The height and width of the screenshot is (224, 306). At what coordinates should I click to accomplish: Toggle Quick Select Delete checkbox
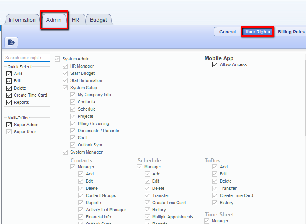tap(9, 88)
